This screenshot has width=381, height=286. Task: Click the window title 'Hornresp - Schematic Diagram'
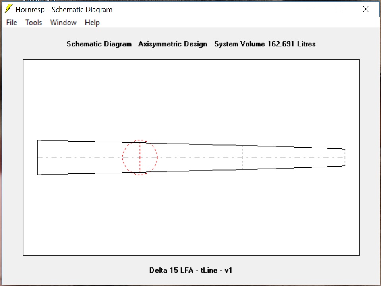64,10
